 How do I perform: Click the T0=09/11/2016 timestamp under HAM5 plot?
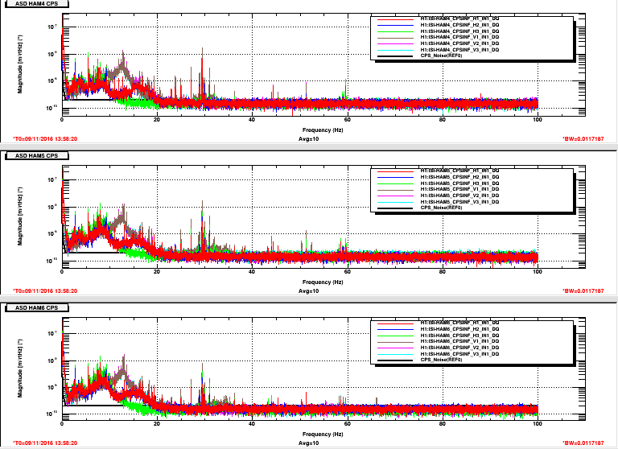pos(45,291)
